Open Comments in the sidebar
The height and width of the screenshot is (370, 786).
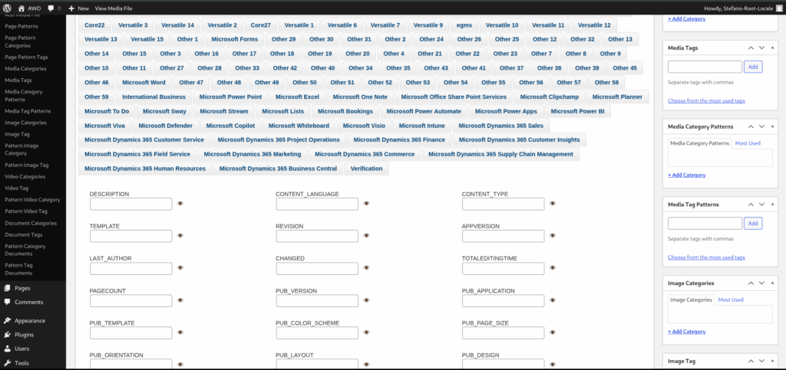pyautogui.click(x=28, y=302)
